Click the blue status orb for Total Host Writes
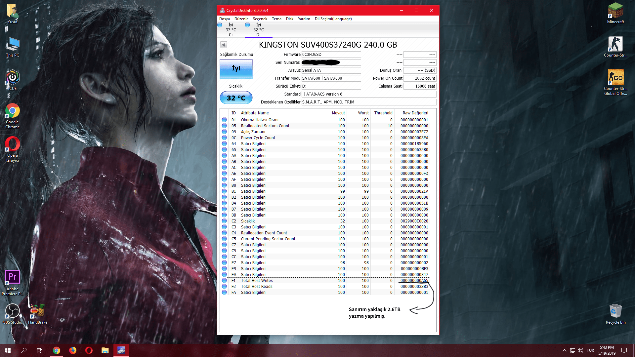Image resolution: width=635 pixels, height=357 pixels. (224, 280)
